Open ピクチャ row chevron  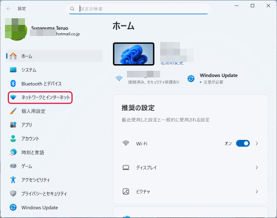pos(257,191)
